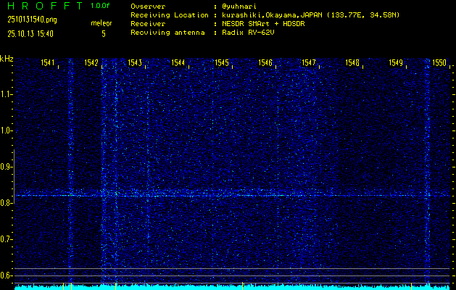Select the kurashiki, Okayama, JAPAN location value
The height and width of the screenshot is (290, 456).
[310, 15]
